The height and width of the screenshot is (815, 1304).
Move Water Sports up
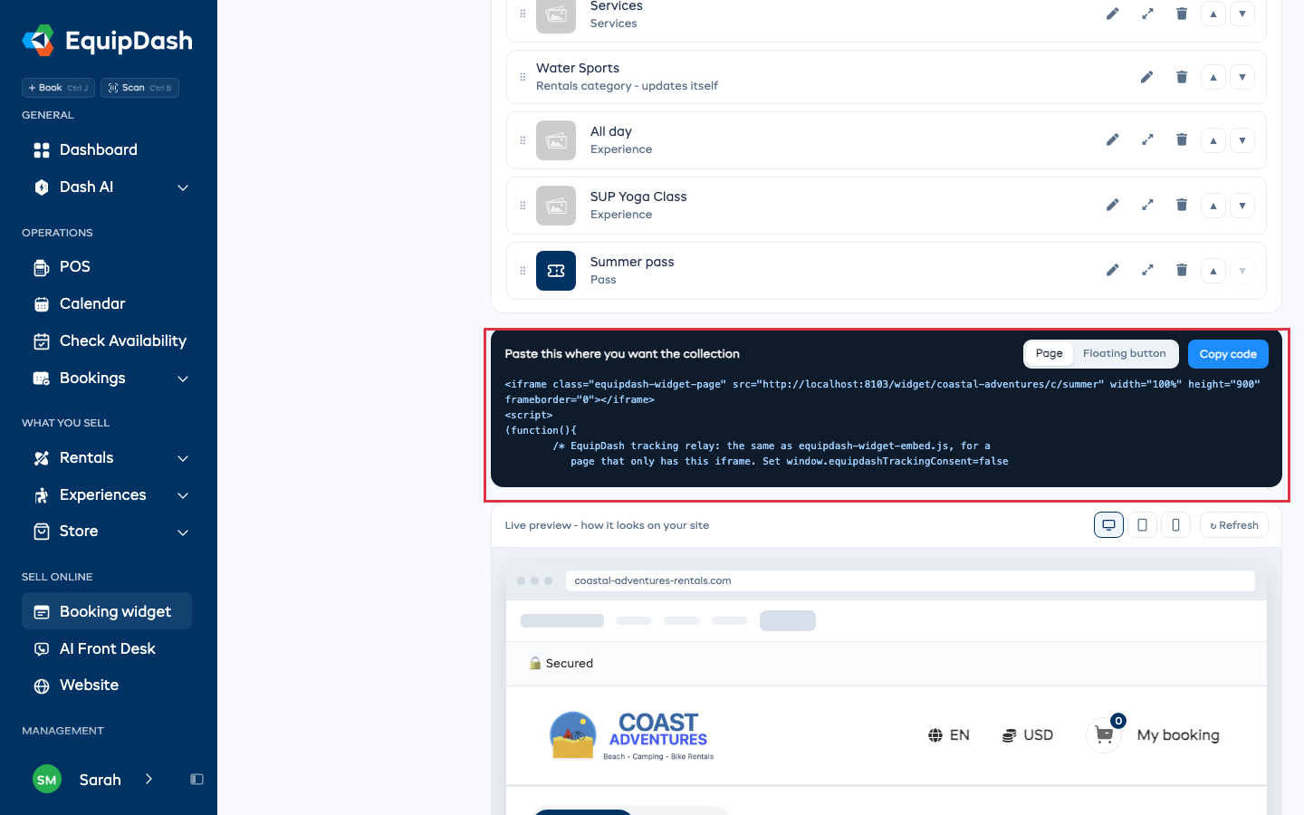(x=1213, y=77)
